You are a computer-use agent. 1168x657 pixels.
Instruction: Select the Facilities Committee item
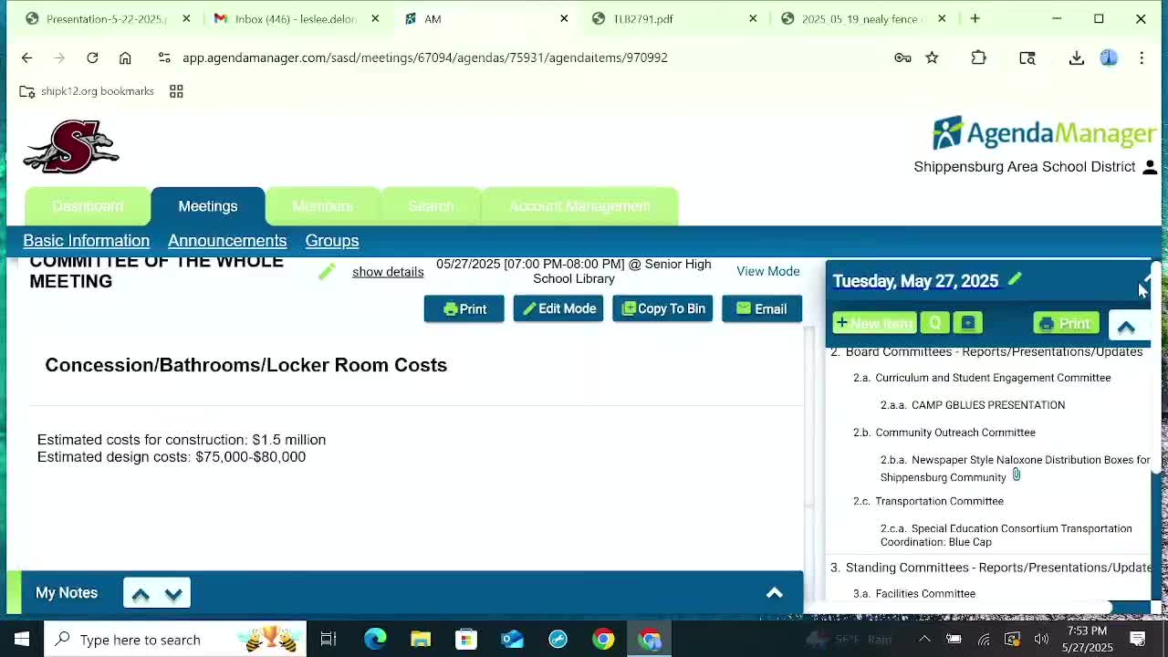tap(925, 594)
